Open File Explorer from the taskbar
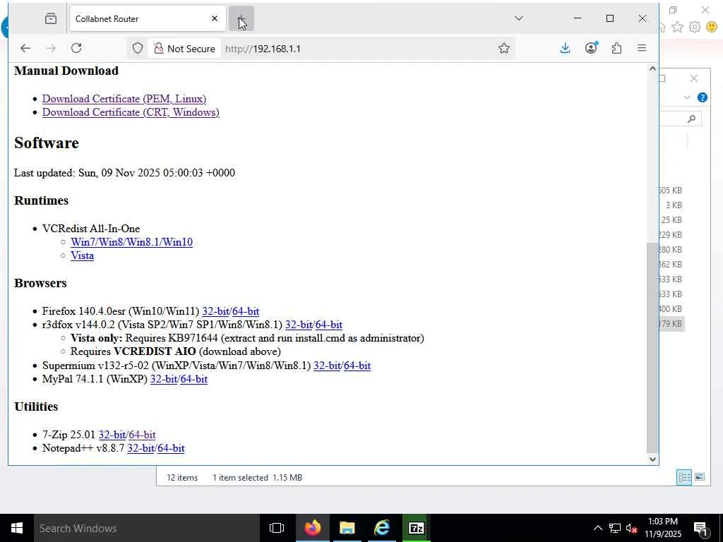 click(347, 528)
